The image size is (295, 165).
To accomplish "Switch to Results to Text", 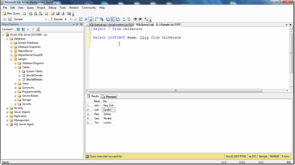I will 108,19.
